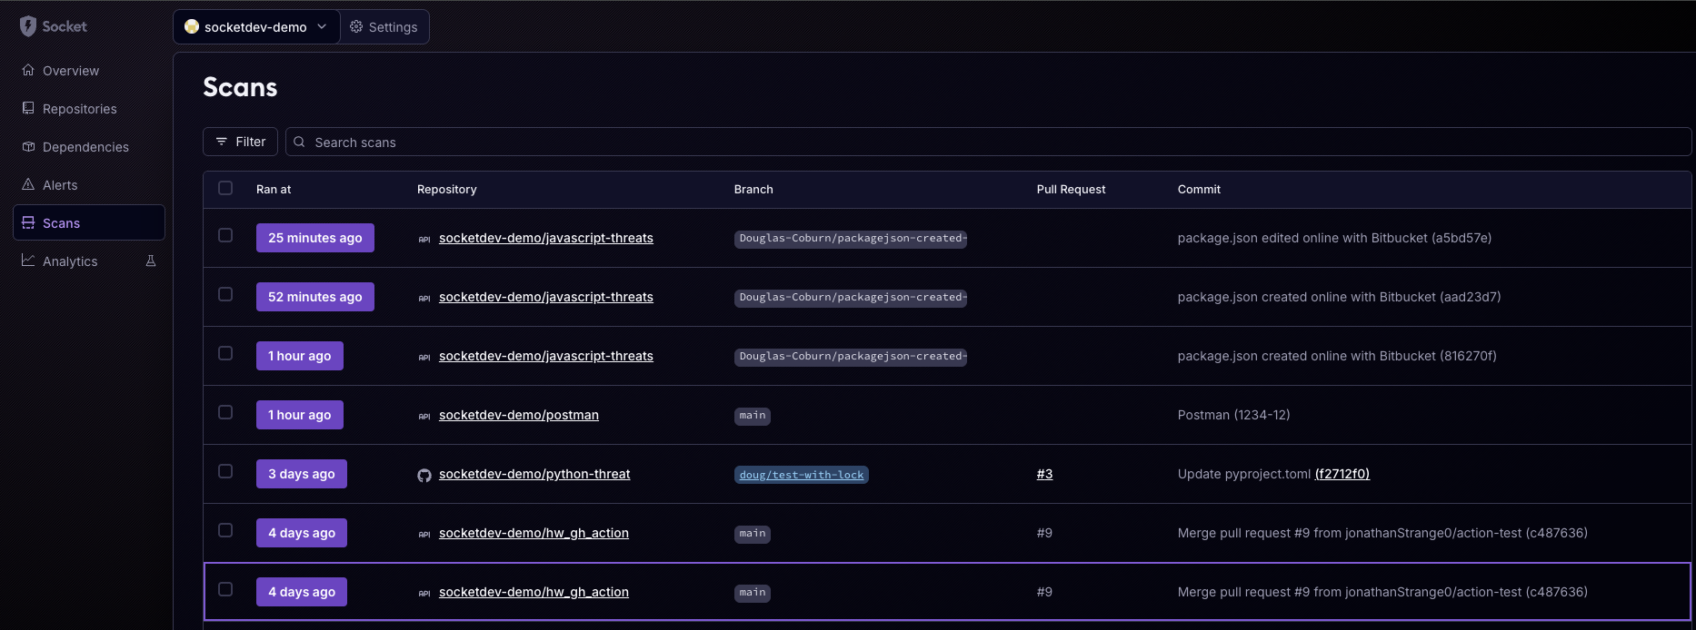Select checkbox for commit 816270f scan

pyautogui.click(x=225, y=353)
